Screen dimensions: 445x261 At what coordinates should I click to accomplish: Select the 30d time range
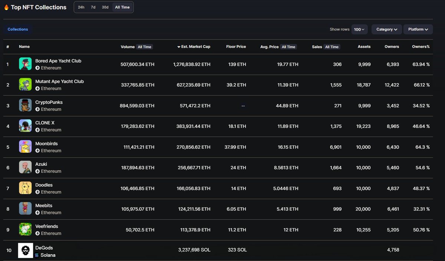pyautogui.click(x=105, y=7)
